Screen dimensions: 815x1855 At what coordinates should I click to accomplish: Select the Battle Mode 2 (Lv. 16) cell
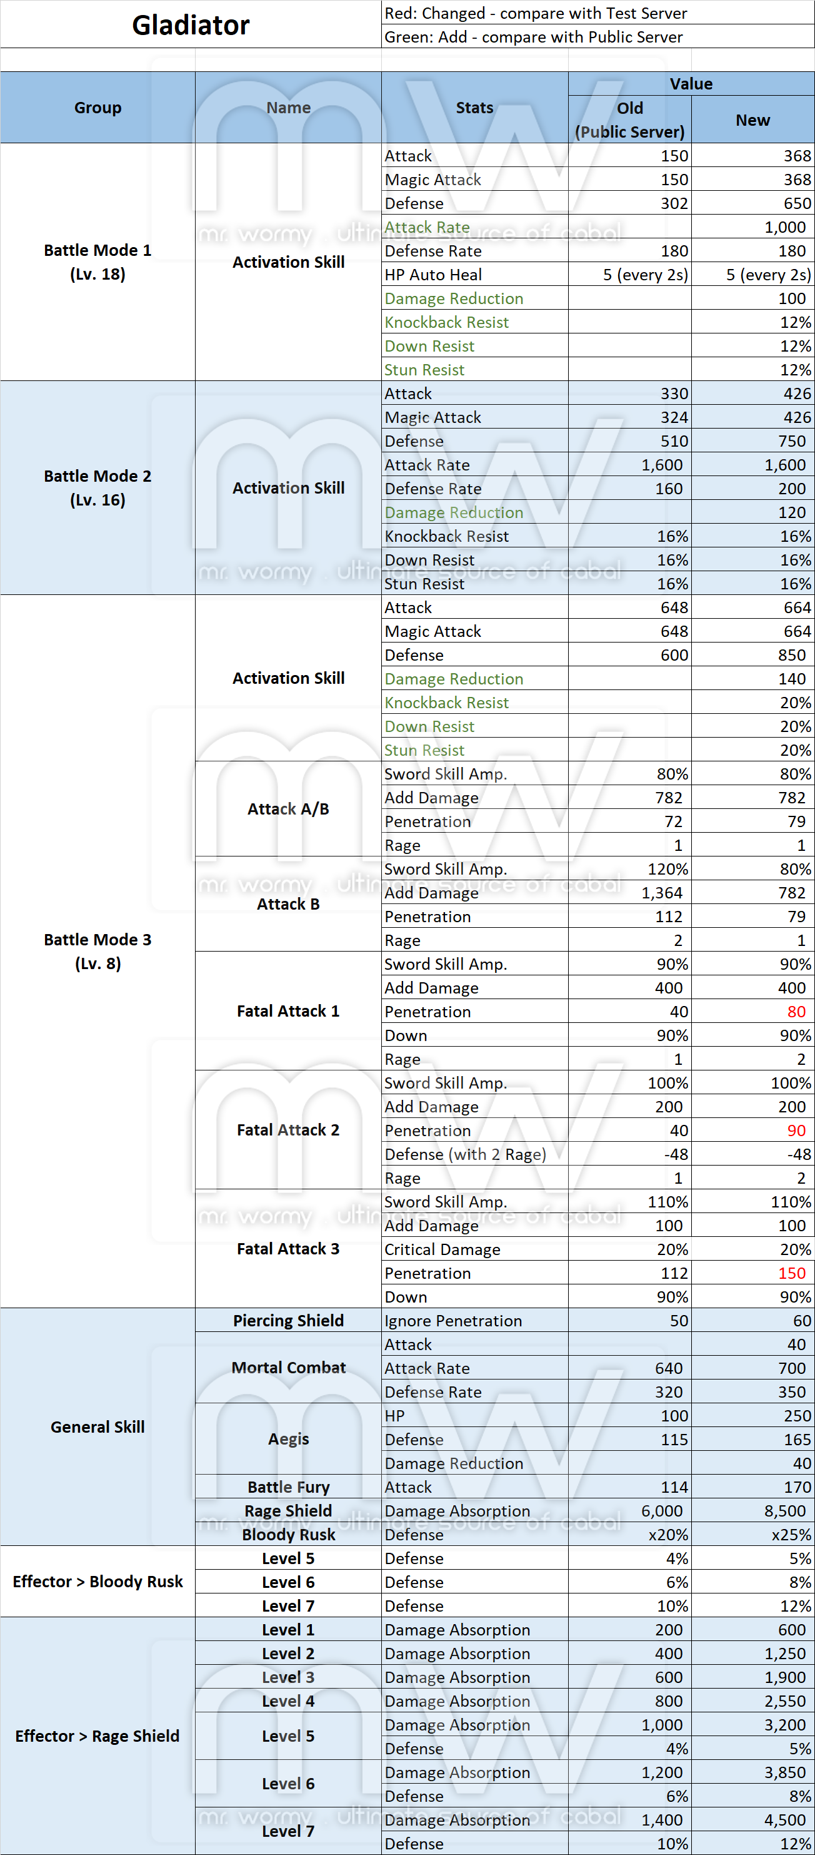coord(98,487)
